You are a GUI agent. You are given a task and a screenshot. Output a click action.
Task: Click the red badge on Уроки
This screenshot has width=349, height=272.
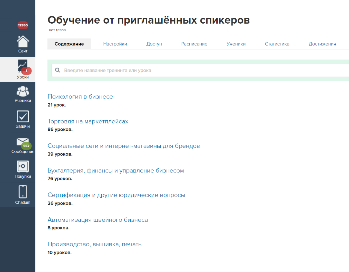coord(27,70)
